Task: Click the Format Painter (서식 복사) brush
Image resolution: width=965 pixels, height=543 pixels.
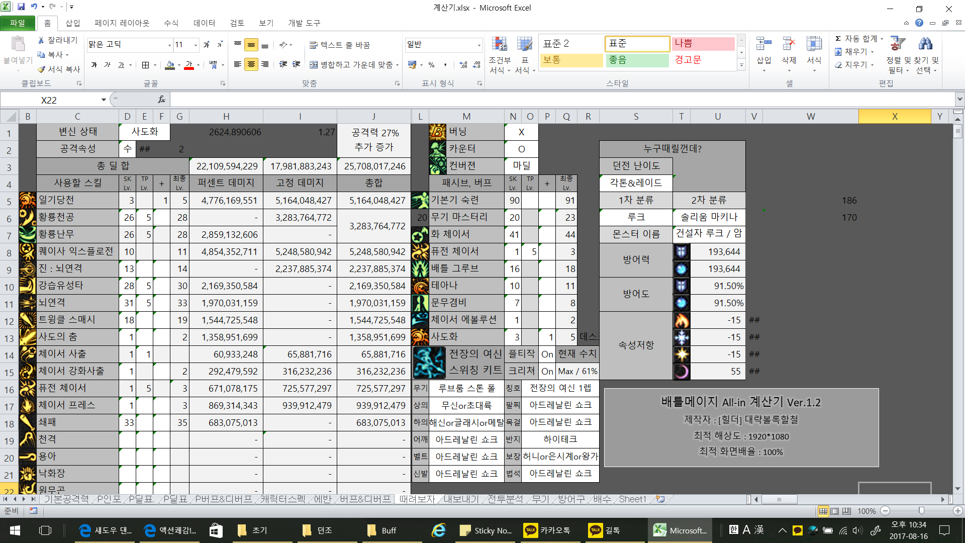Action: (x=41, y=69)
